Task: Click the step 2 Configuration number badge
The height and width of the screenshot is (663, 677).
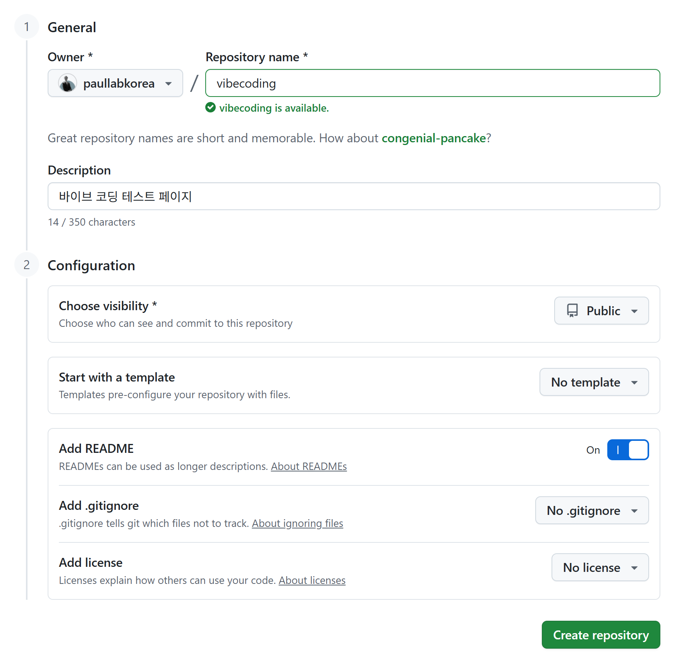Action: tap(26, 265)
